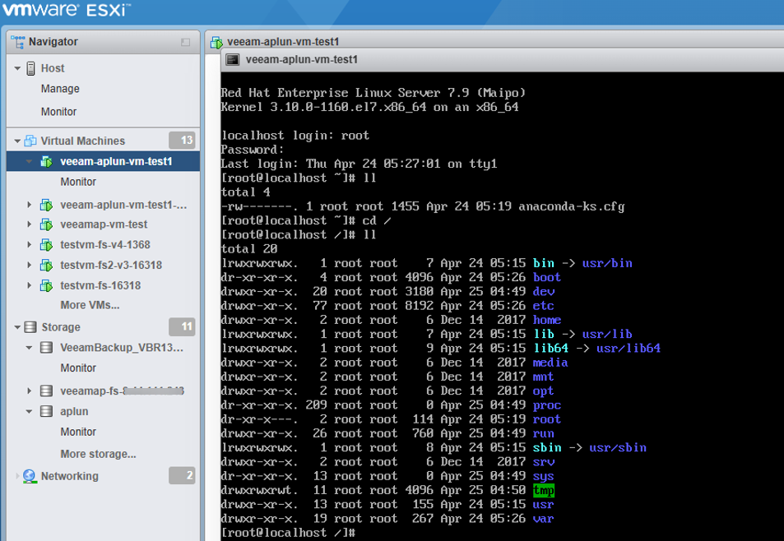Click the testvm-fs-16318 VM icon

click(47, 286)
